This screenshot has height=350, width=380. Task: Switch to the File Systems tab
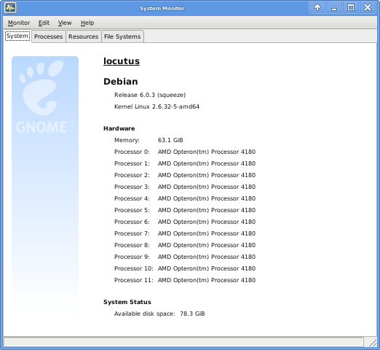122,36
